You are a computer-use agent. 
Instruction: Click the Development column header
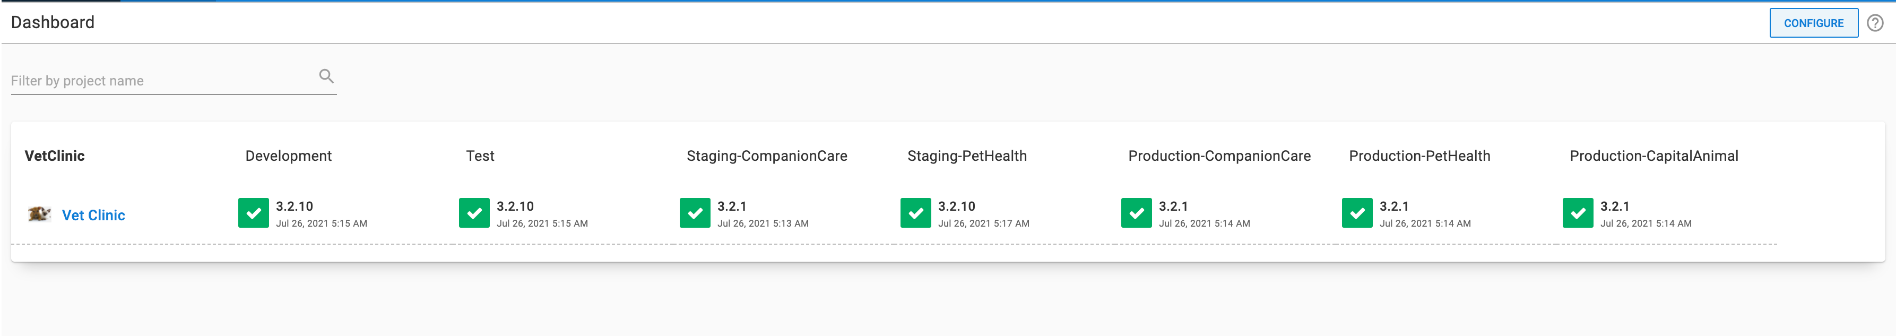tap(289, 156)
